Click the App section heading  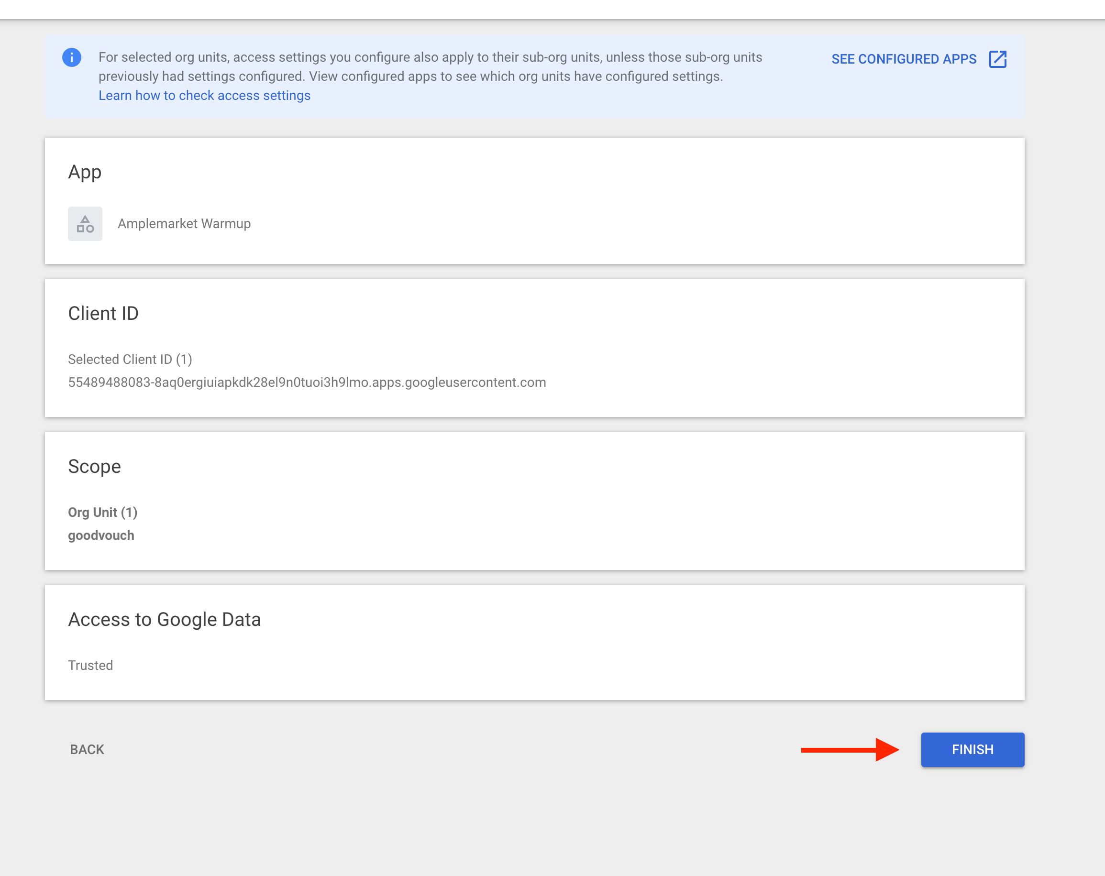click(85, 172)
